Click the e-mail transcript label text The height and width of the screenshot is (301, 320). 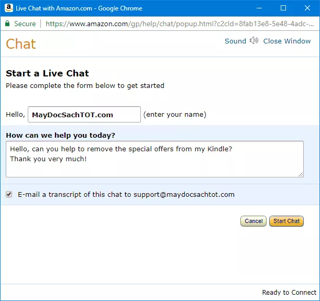pos(126,195)
